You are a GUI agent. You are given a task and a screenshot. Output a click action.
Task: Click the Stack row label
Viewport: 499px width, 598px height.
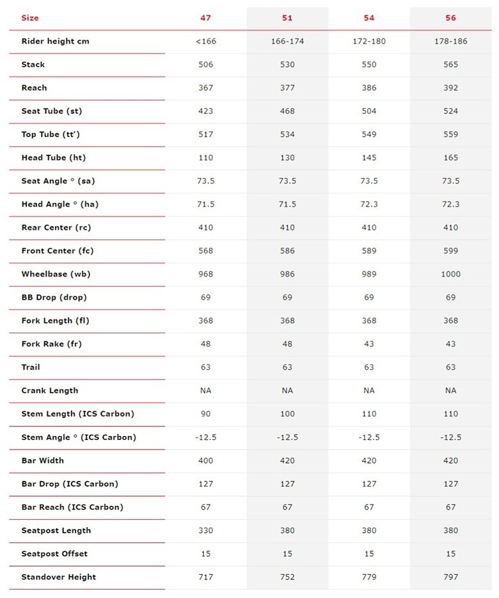[33, 65]
